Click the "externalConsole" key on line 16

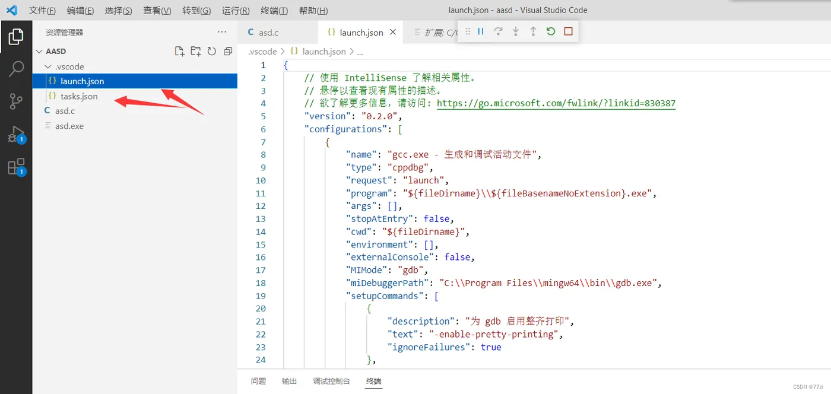390,257
